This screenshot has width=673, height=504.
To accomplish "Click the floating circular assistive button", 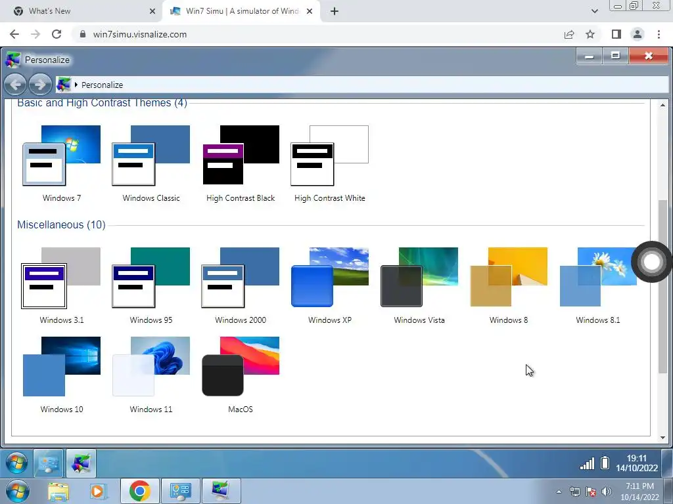I will click(x=651, y=262).
